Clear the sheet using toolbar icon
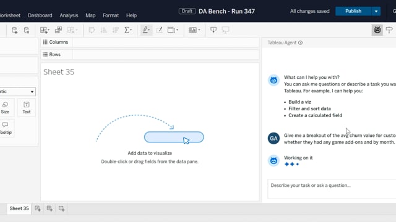396x222 pixels. pyautogui.click(x=71, y=30)
